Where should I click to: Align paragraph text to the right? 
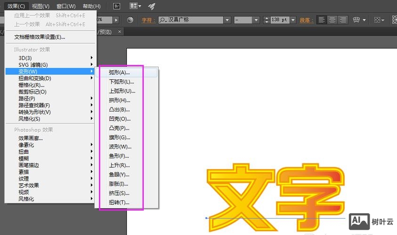pos(343,20)
